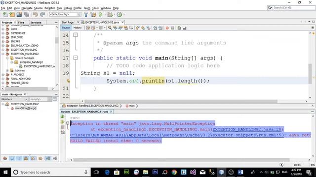
Task: Open the Refactor menu
Action: 49,8
